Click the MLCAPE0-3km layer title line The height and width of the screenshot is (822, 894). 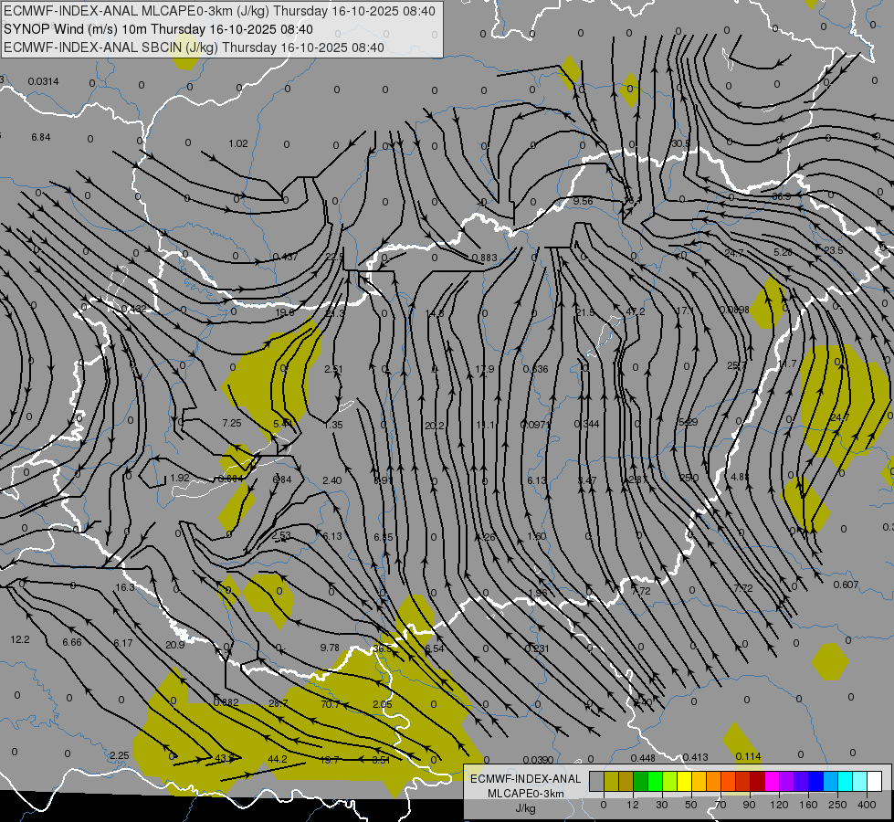[219, 11]
